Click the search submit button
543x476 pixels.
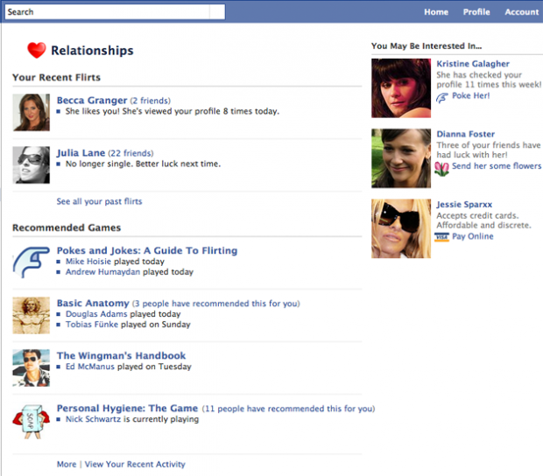coord(217,11)
